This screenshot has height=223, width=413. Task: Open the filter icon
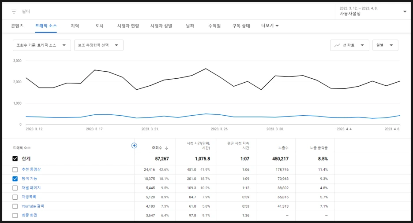tap(14, 11)
